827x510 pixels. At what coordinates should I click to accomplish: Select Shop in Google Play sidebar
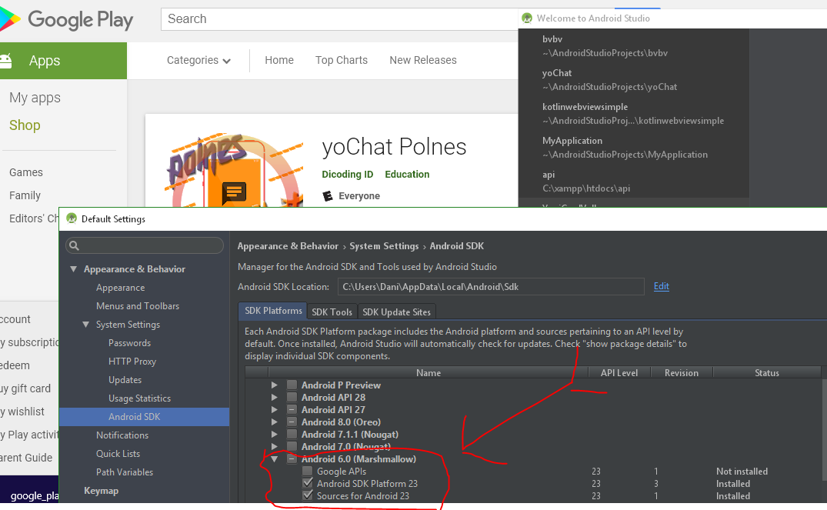[25, 125]
